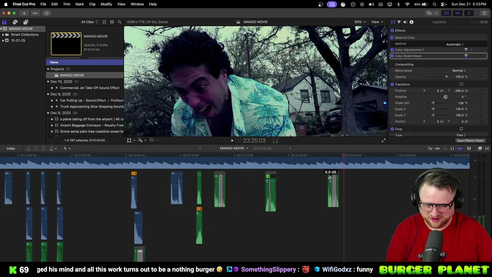Open the enhancements magic wand menu
The width and height of the screenshot is (492, 277).
(x=141, y=140)
